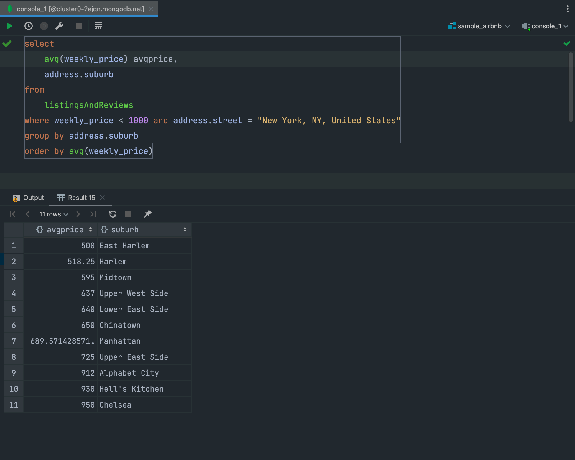The height and width of the screenshot is (460, 575).
Task: Open the console_1 session dropdown
Action: coord(544,26)
